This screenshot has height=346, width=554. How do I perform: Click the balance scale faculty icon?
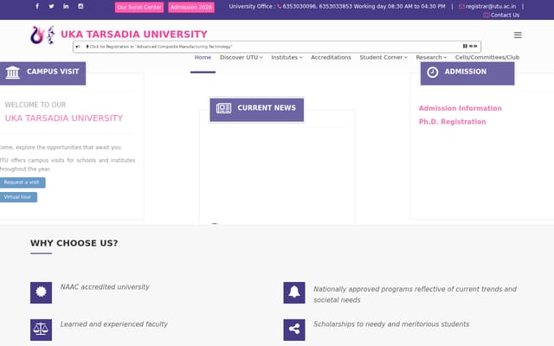click(x=41, y=330)
